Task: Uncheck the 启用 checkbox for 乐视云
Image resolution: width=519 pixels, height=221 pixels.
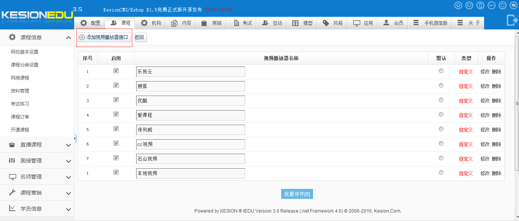Action: tap(116, 71)
